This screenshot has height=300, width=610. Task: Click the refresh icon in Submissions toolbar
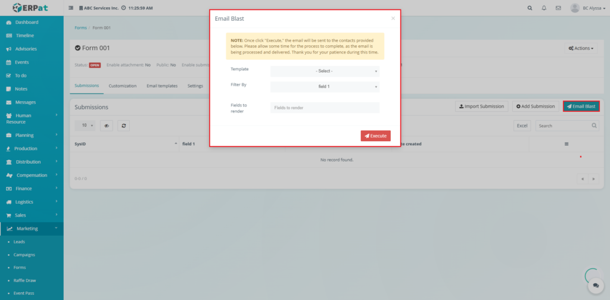tap(123, 126)
